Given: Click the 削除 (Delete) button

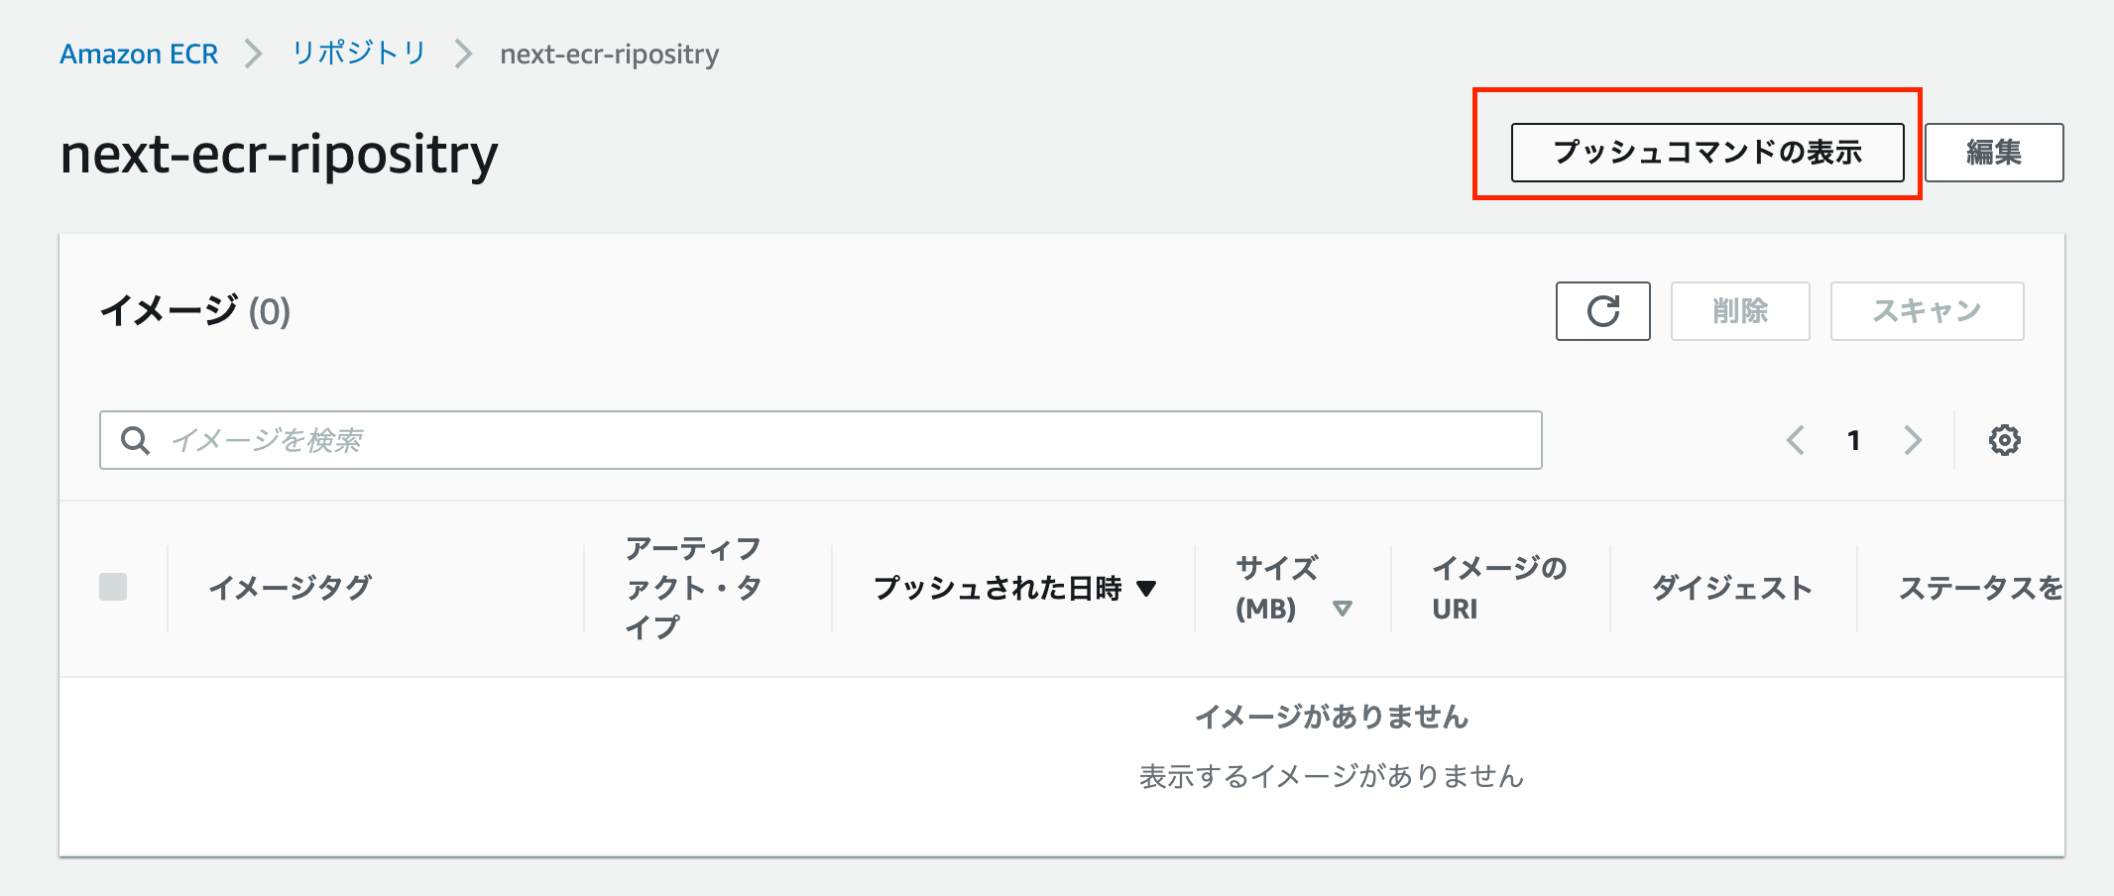Looking at the screenshot, I should pyautogui.click(x=1740, y=311).
